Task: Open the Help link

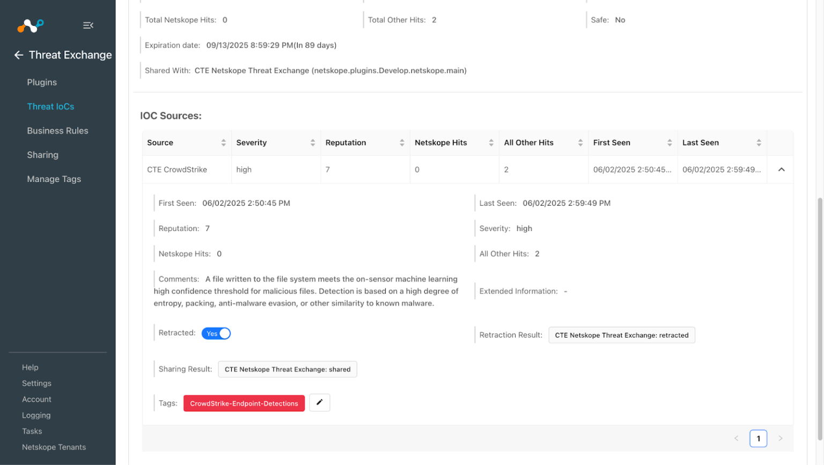Action: 30,367
